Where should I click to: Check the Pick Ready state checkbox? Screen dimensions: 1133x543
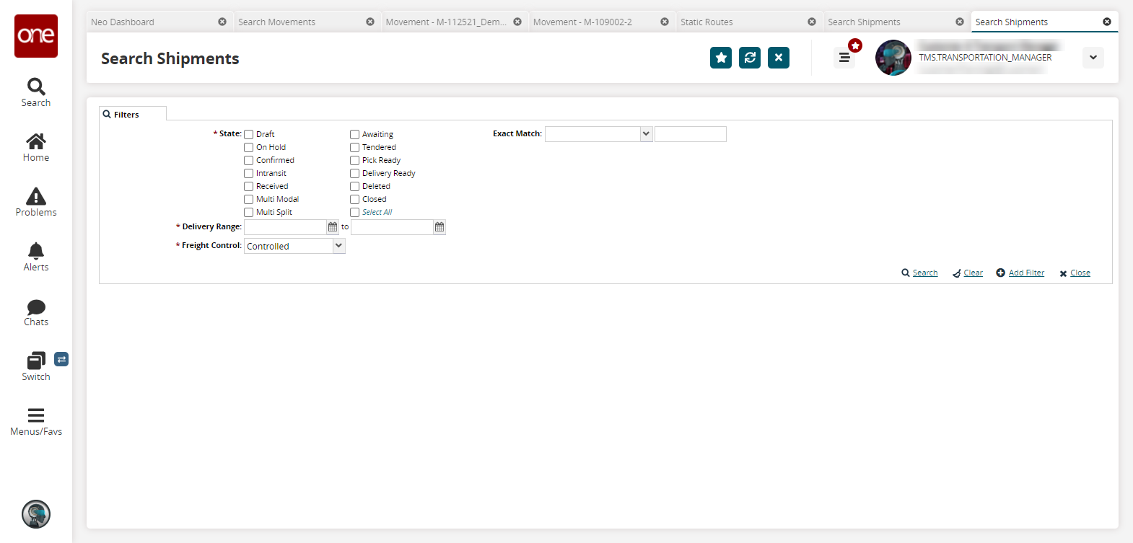click(x=355, y=160)
